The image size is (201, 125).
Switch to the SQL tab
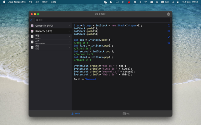[126, 113]
